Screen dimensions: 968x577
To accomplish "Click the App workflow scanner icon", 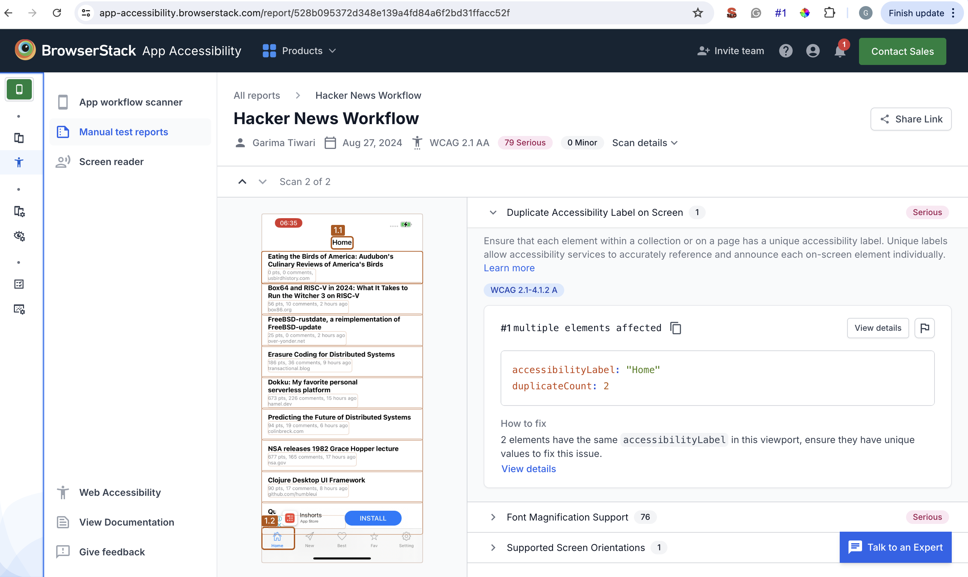I will pyautogui.click(x=63, y=101).
